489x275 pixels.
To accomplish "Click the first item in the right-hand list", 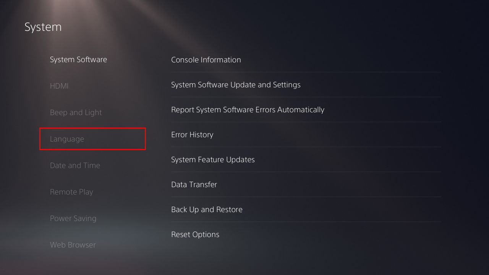I will (x=206, y=60).
